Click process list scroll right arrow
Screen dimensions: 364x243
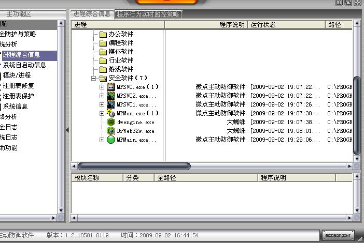click(x=349, y=166)
